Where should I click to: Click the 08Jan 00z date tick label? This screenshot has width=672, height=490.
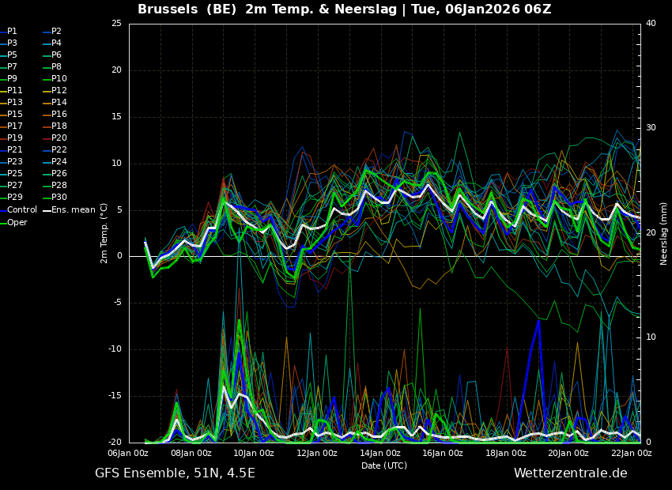click(x=191, y=453)
